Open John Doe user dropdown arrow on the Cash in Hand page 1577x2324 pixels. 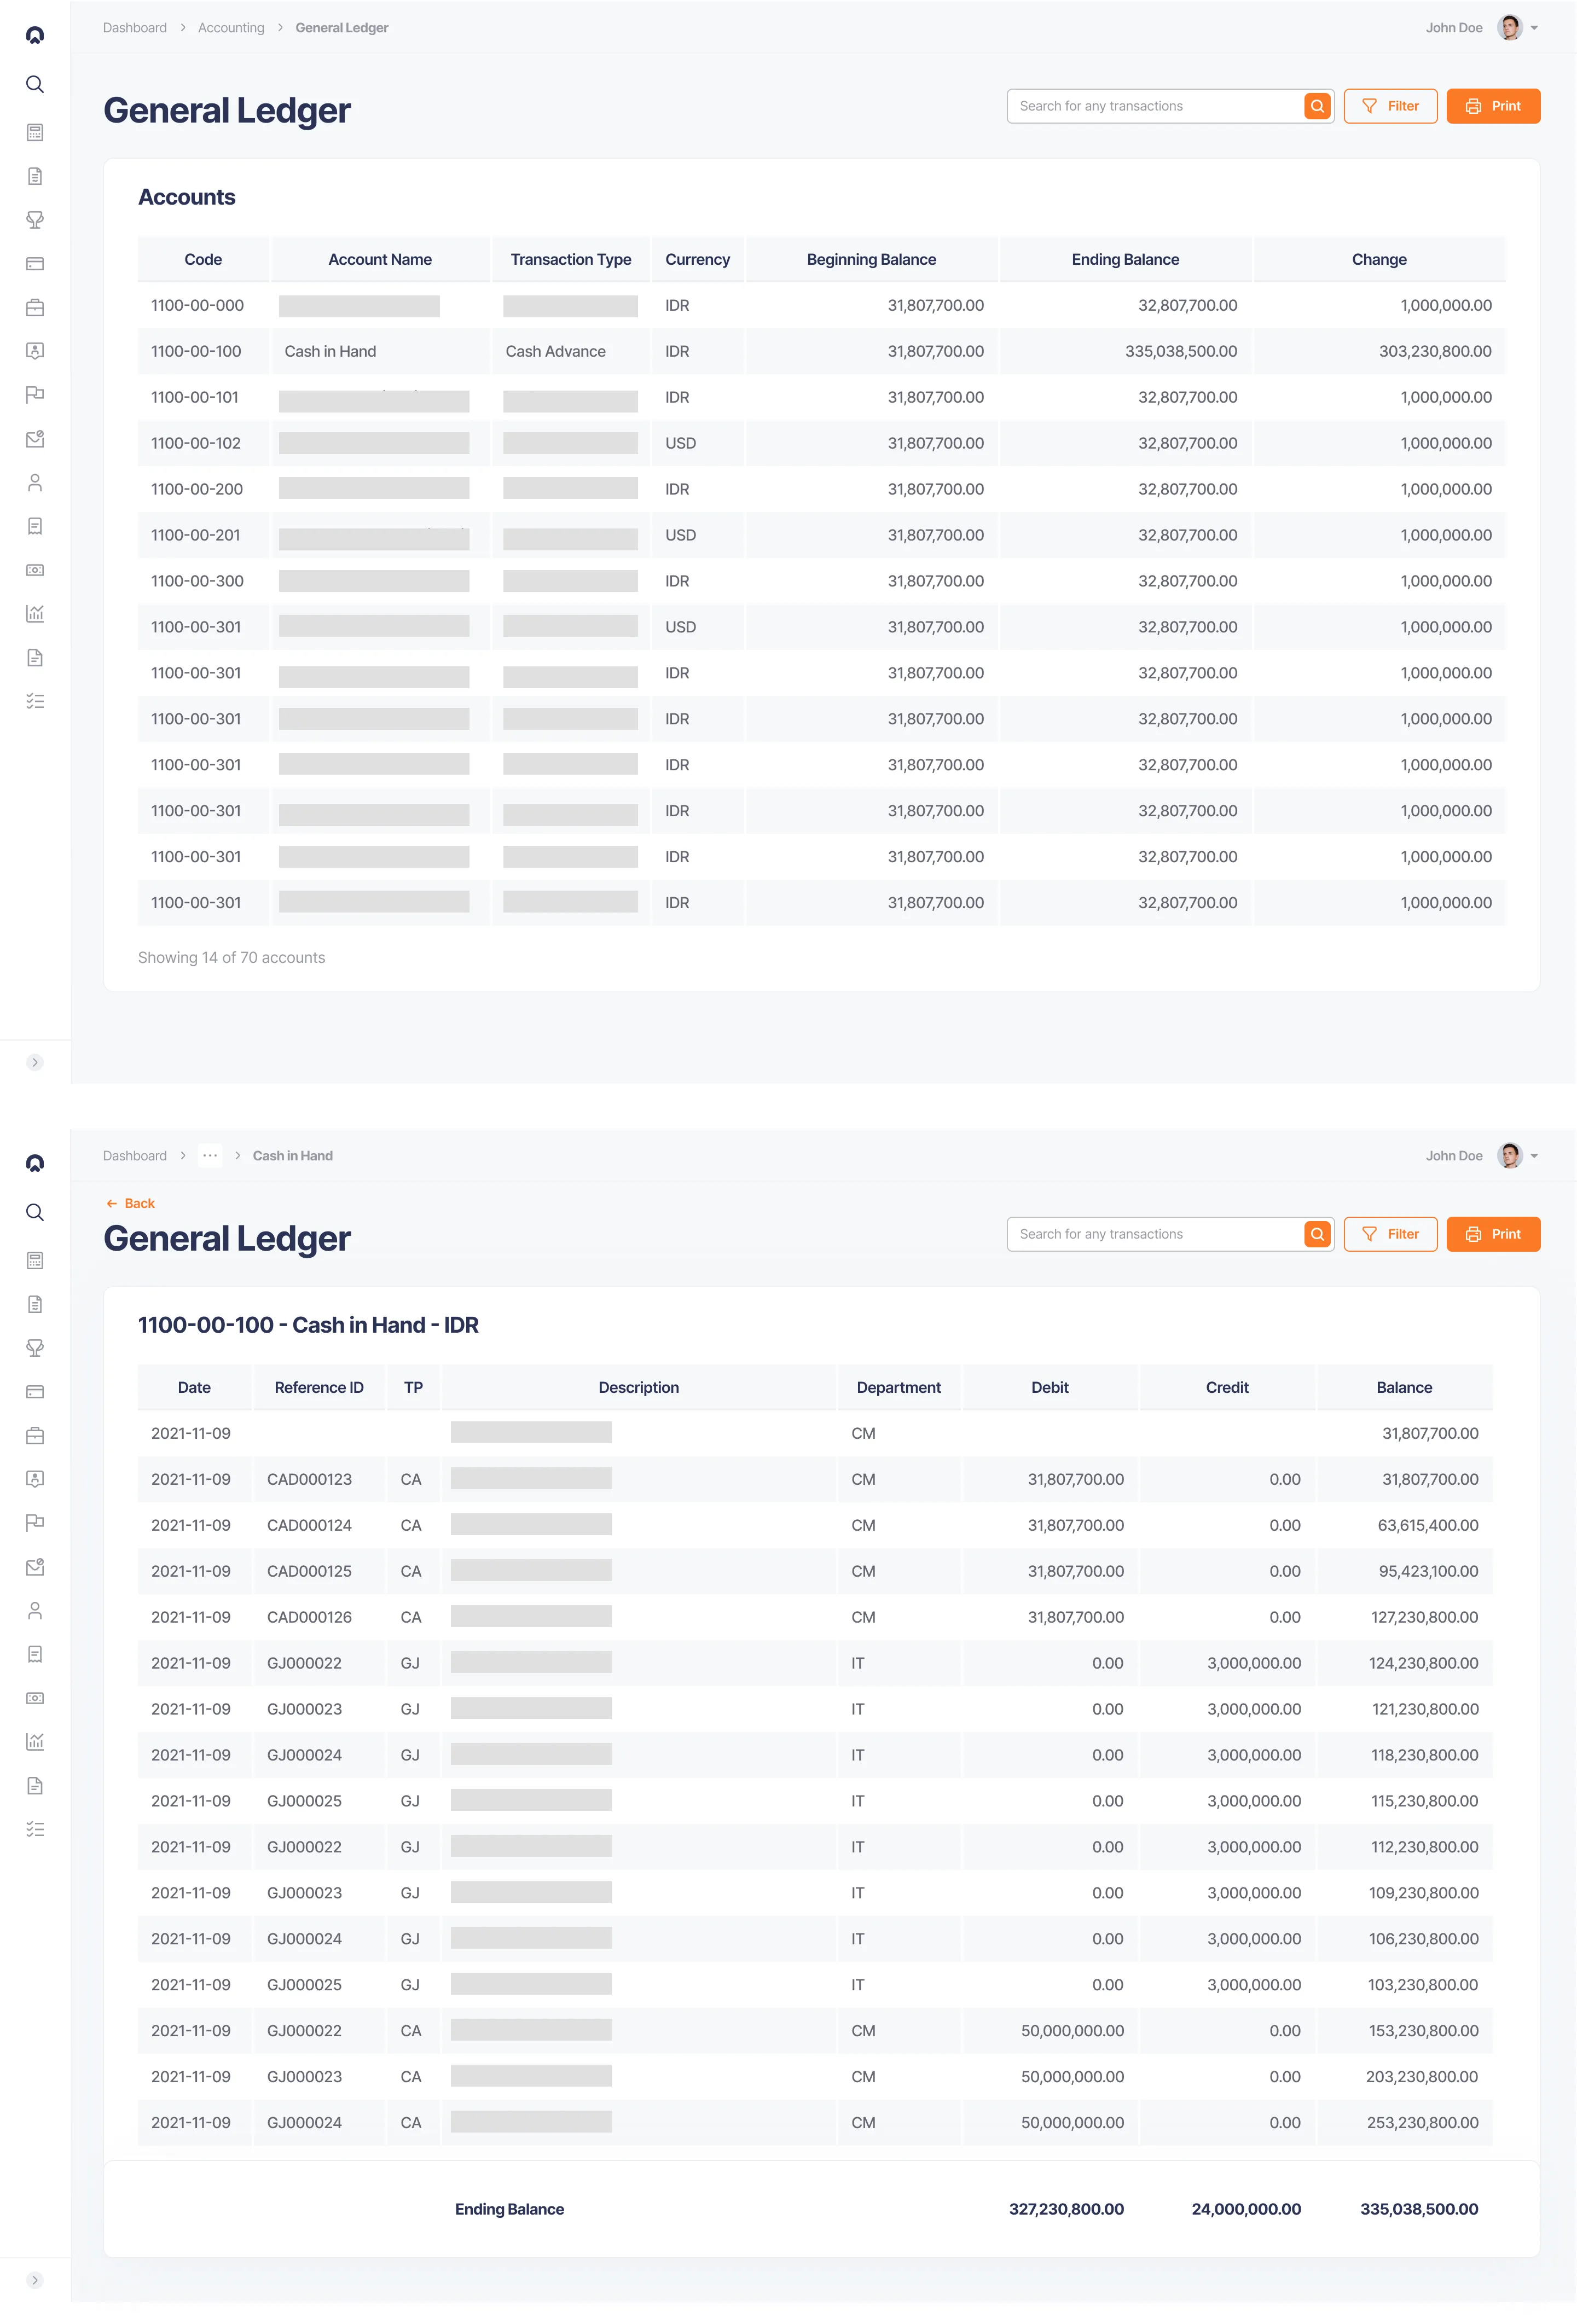[x=1534, y=1156]
